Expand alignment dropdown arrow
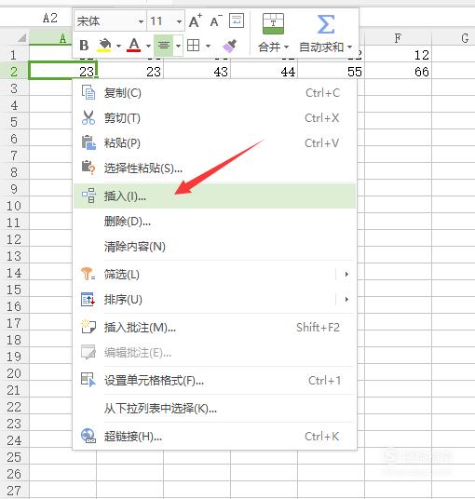 pos(178,46)
